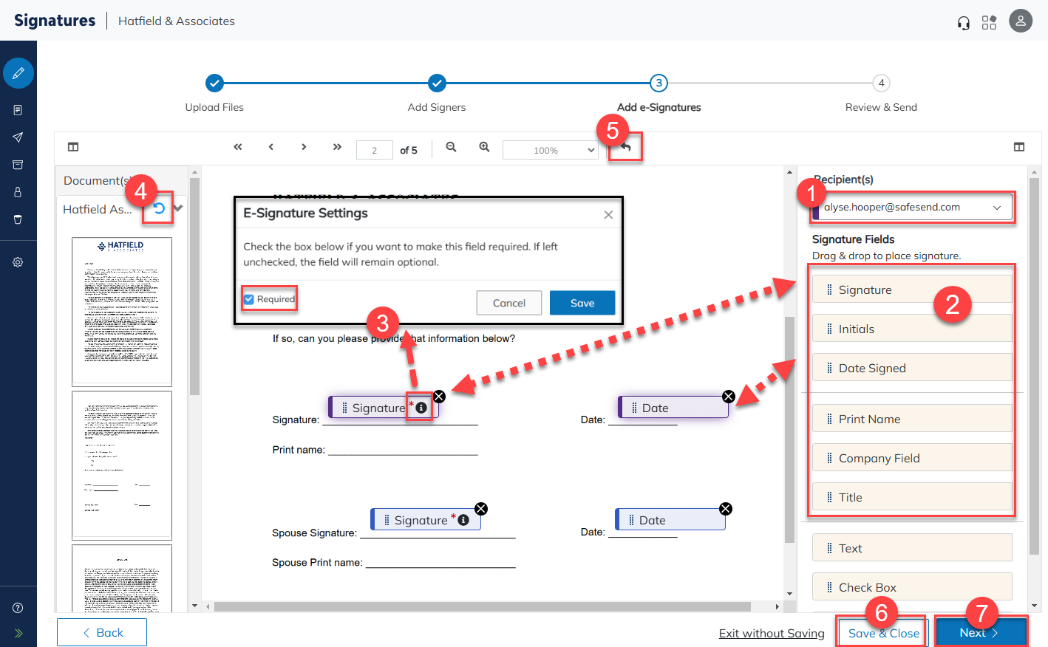Go to last page
This screenshot has width=1048, height=647.
pos(337,147)
